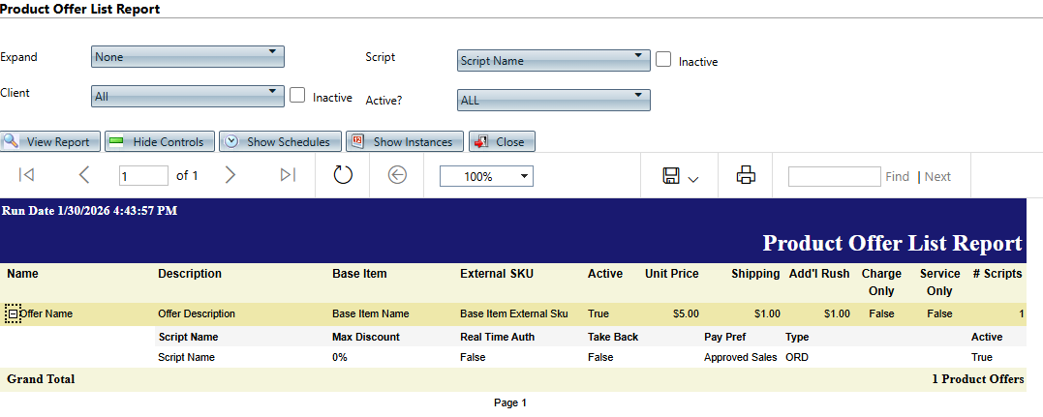Open the Client dropdown set to All
The image size is (1043, 417).
pos(188,96)
